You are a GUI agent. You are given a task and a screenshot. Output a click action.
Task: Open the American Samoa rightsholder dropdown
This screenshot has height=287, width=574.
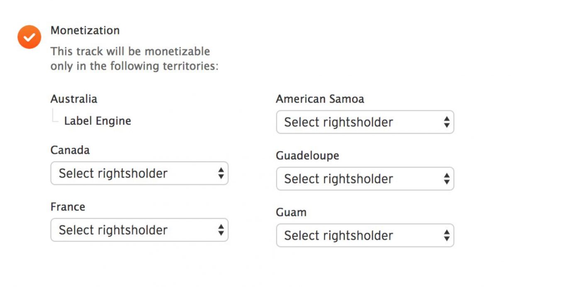pyautogui.click(x=365, y=122)
